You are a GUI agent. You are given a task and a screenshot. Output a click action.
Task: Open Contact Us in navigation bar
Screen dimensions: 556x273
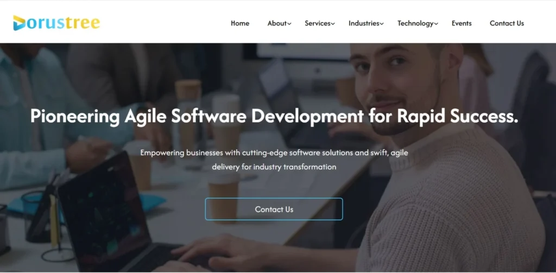click(x=507, y=23)
